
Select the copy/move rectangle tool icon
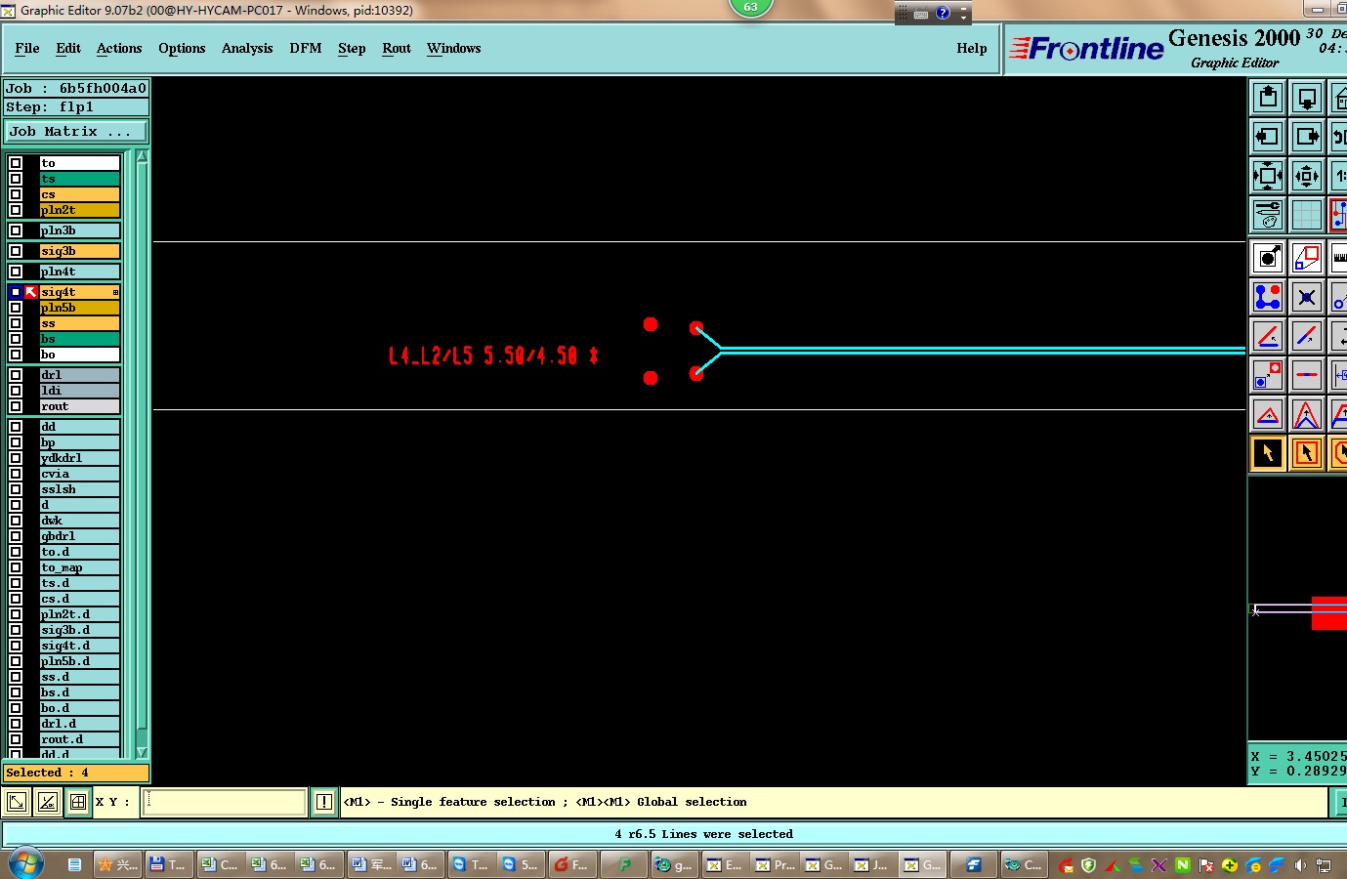1307,258
